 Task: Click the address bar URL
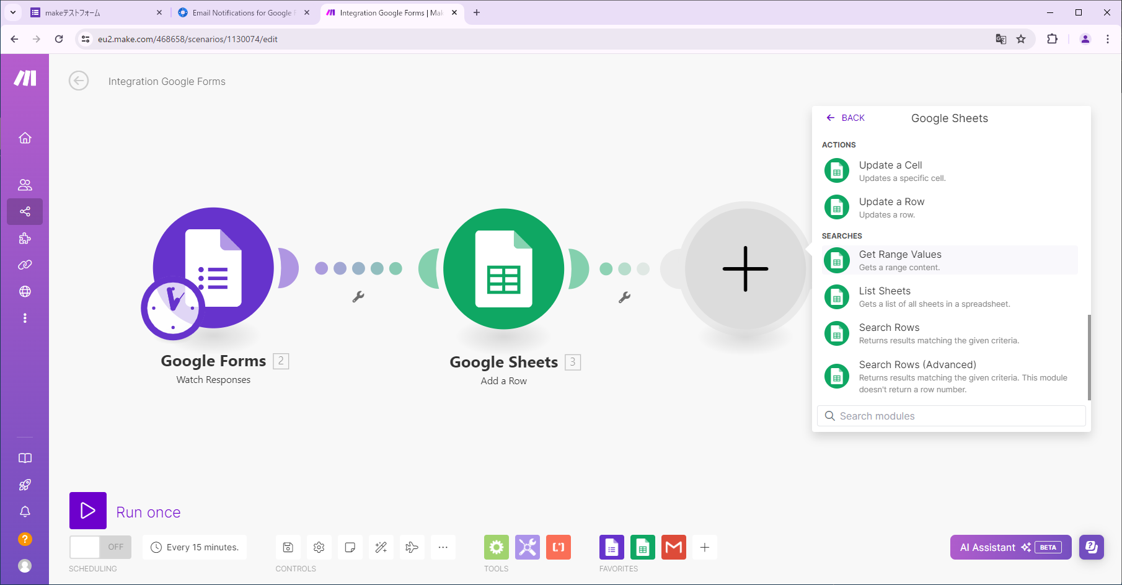pos(188,39)
